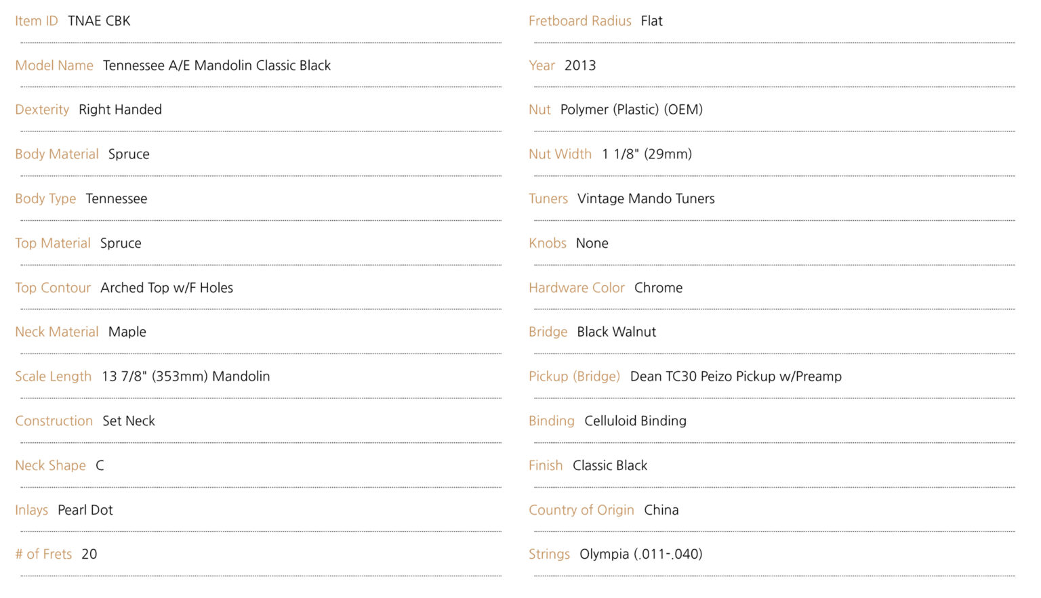The height and width of the screenshot is (598, 1041).
Task: Select Dean TC30 Peizo Pickup w/Preamp text
Action: 736,377
